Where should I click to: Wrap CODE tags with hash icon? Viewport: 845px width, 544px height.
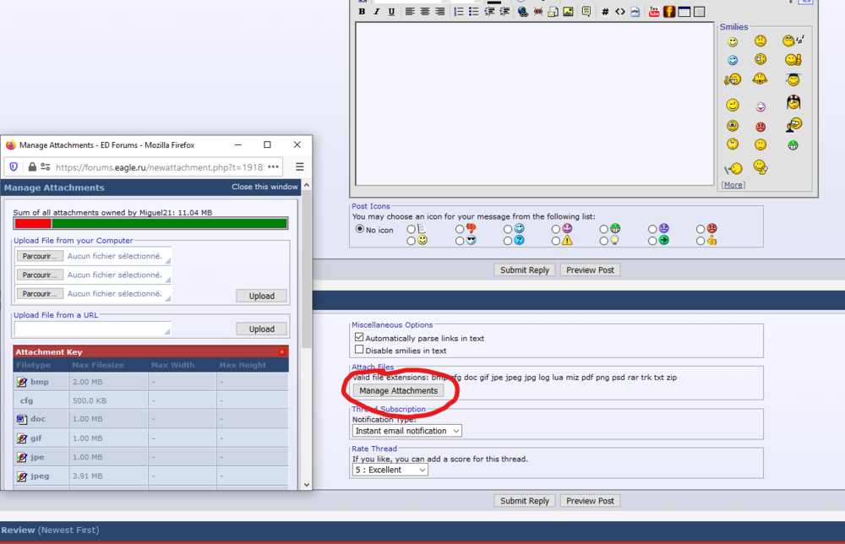tap(605, 11)
